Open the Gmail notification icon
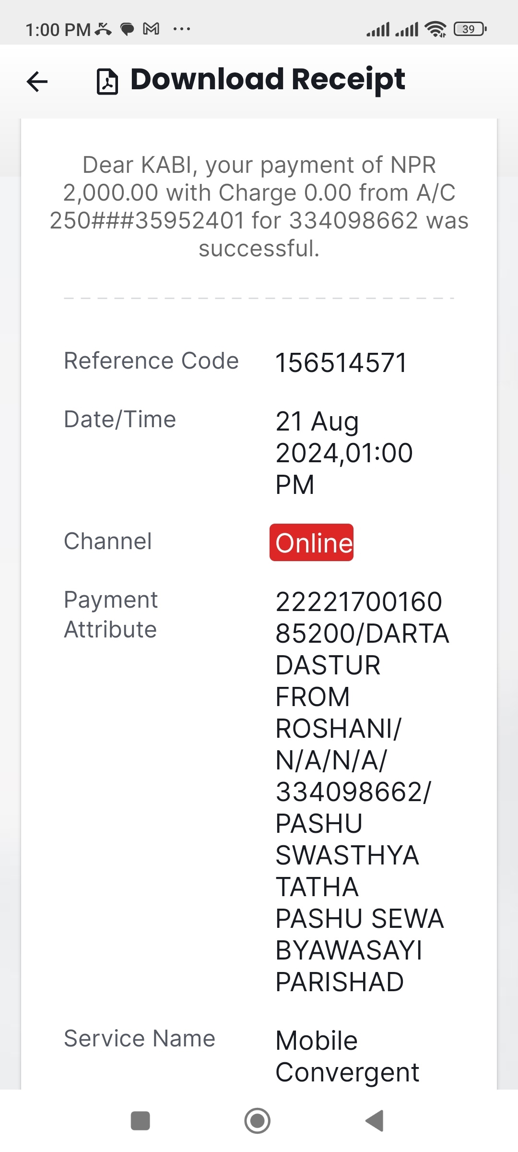 coord(152,29)
